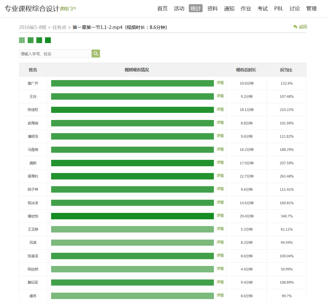Click the 任务点 breadcrumb link

point(59,27)
